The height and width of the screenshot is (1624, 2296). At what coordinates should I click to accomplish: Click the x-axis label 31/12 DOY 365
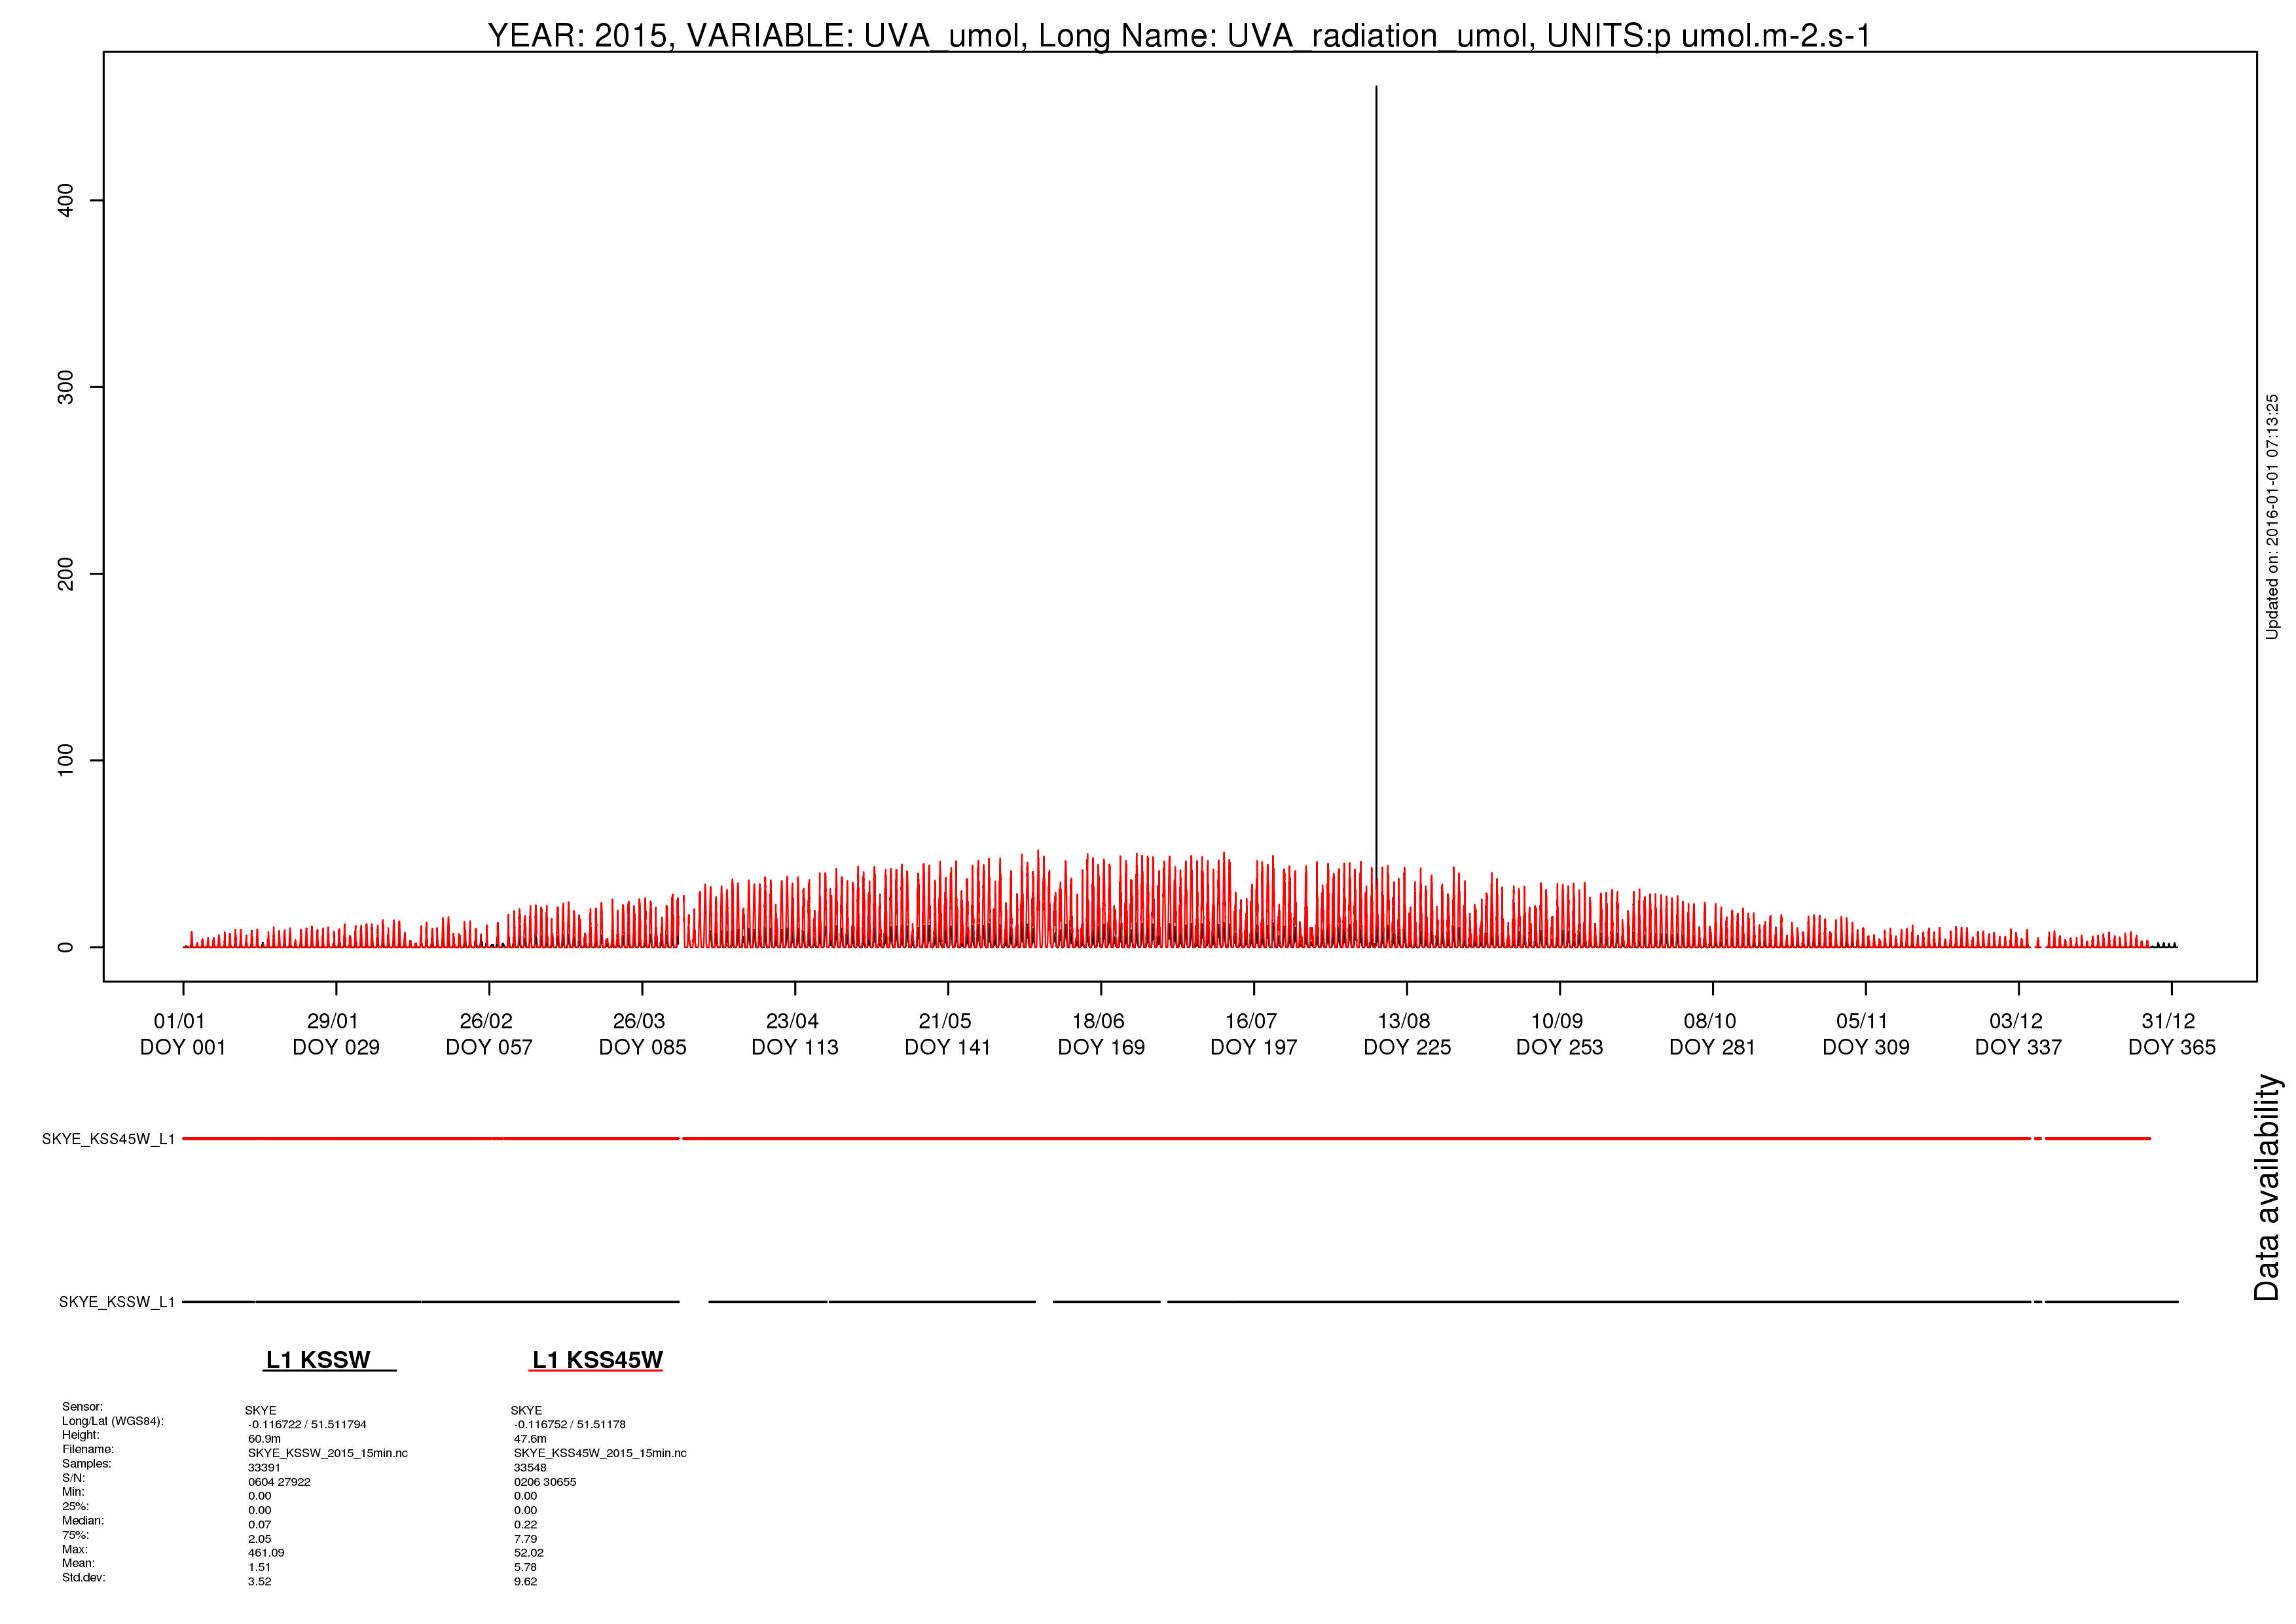(x=2172, y=1034)
